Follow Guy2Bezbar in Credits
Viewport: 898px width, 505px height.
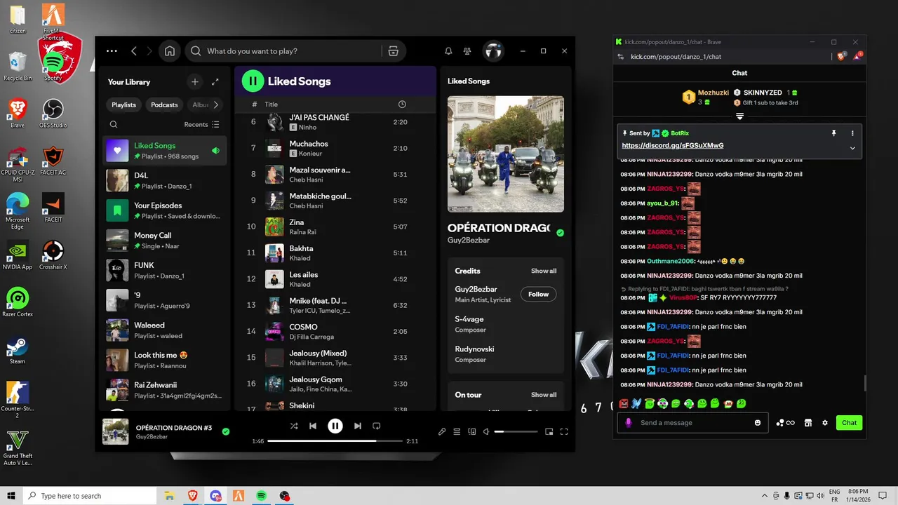pos(538,295)
